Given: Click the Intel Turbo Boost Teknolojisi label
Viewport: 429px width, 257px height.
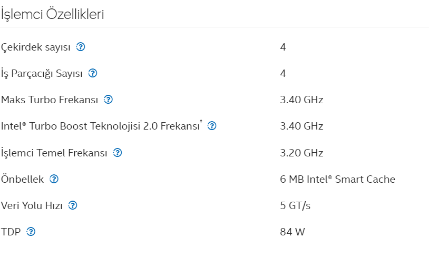Looking at the screenshot, I should click(100, 126).
